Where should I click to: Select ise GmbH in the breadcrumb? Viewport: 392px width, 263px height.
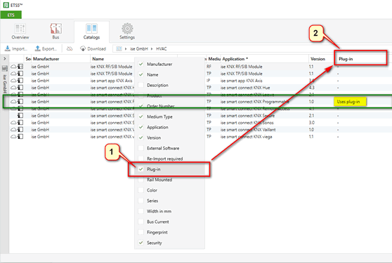coord(139,48)
